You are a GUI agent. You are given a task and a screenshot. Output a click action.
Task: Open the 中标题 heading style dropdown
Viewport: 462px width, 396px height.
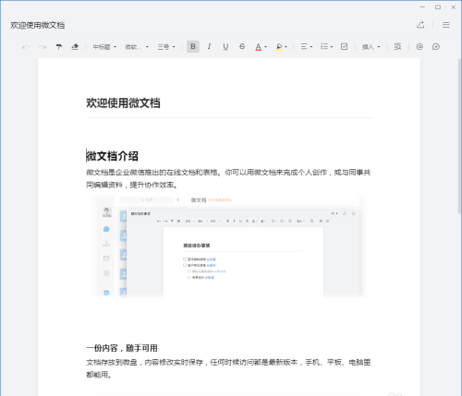pyautogui.click(x=104, y=47)
